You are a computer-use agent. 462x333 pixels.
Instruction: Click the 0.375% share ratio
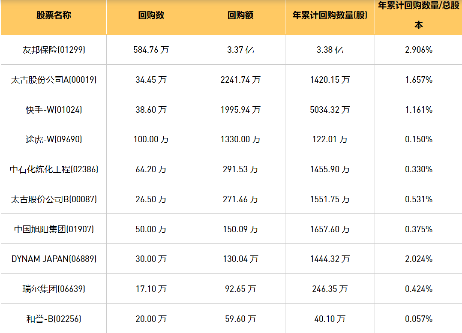pyautogui.click(x=419, y=230)
